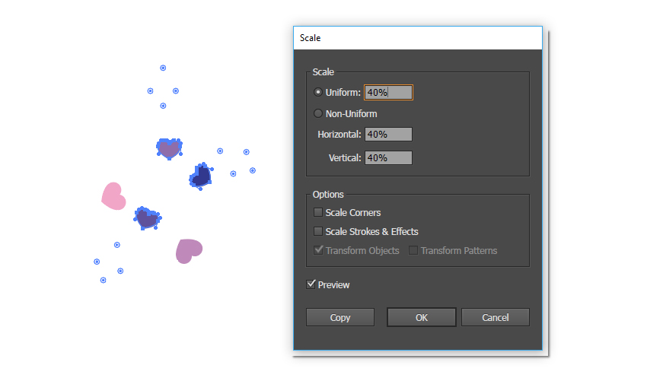Uncheck the Preview checkbox
647x381 pixels.
tap(311, 284)
